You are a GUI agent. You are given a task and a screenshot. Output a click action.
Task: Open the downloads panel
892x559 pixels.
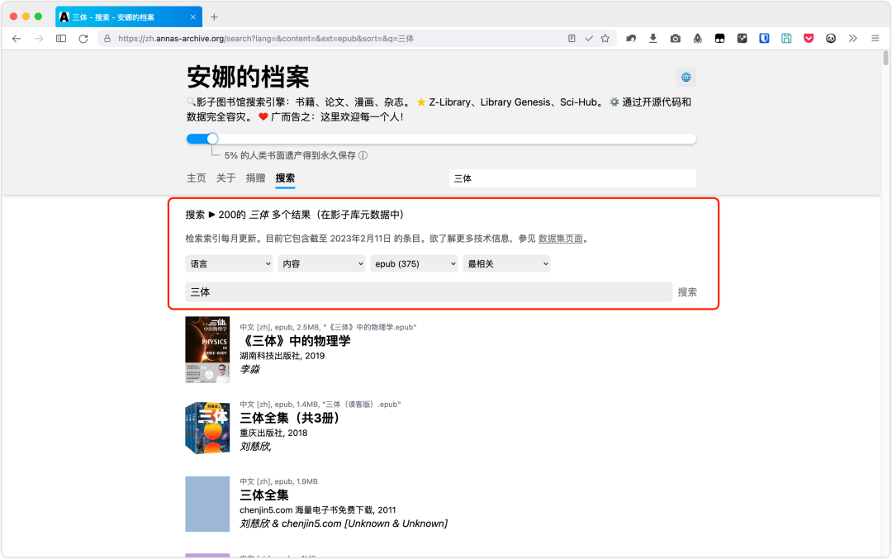point(653,39)
